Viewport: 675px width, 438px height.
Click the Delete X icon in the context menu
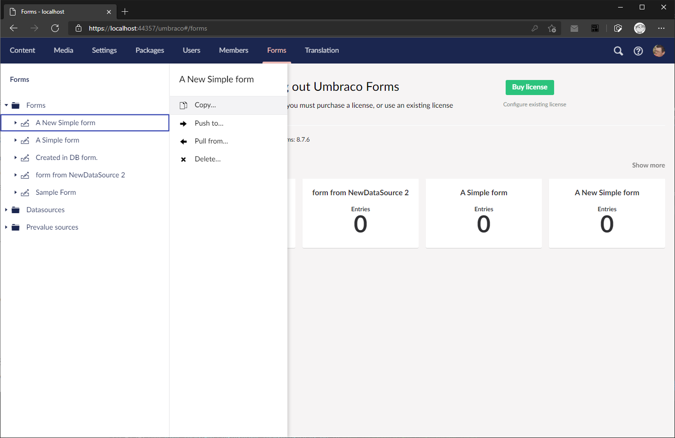(183, 159)
